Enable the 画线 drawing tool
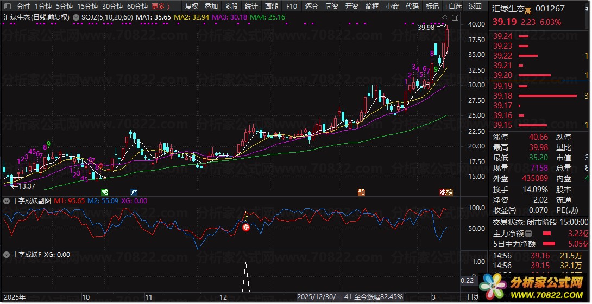The image size is (592, 304). (271, 7)
